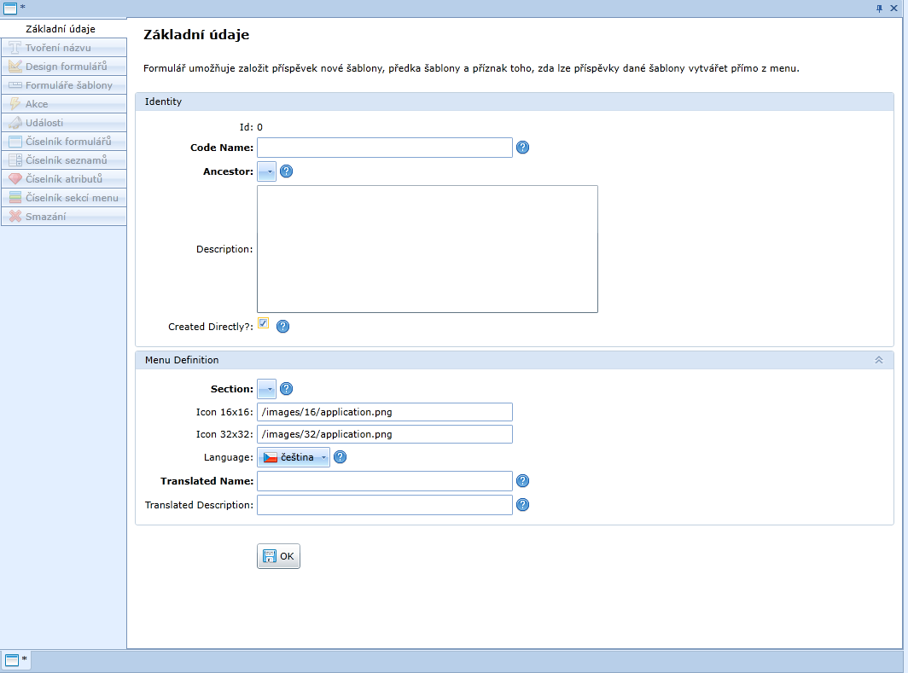Open the Ancestor dropdown
Image resolution: width=908 pixels, height=673 pixels.
[267, 171]
